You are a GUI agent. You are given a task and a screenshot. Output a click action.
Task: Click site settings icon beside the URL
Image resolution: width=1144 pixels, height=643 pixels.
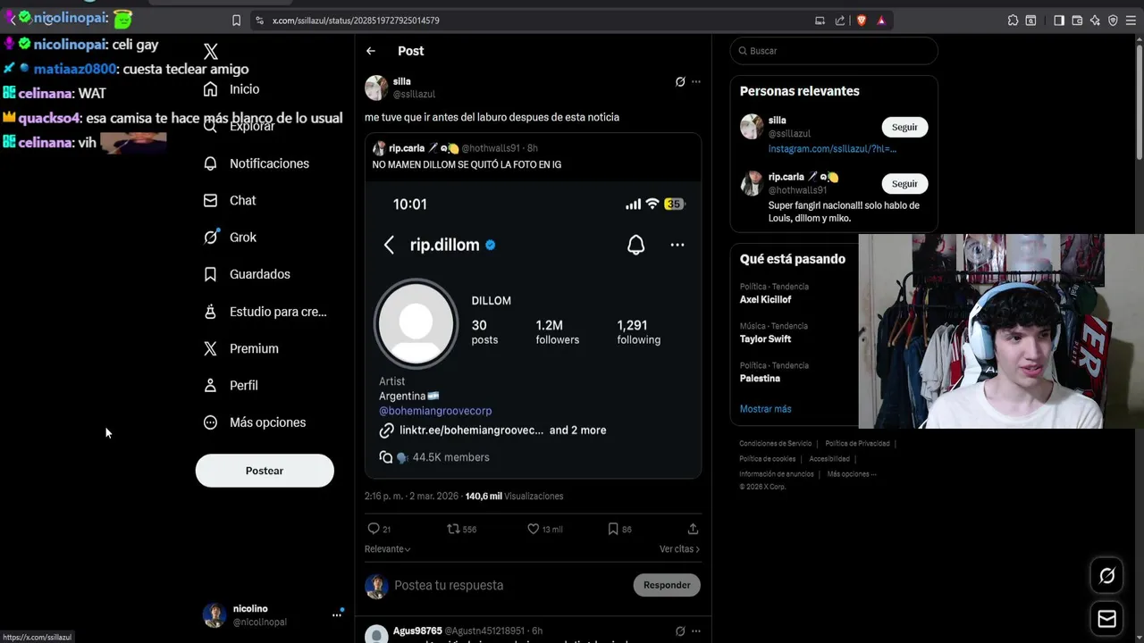coord(259,21)
